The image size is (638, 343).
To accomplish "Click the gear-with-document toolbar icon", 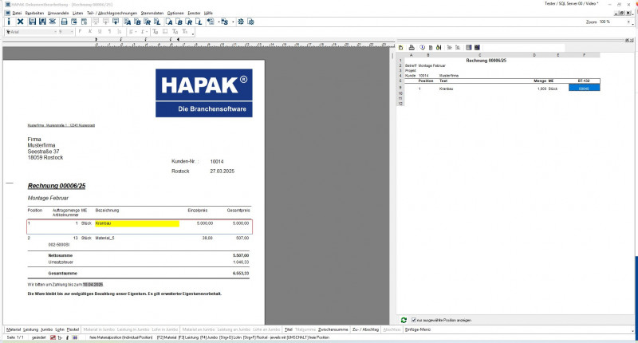I will tap(251, 22).
